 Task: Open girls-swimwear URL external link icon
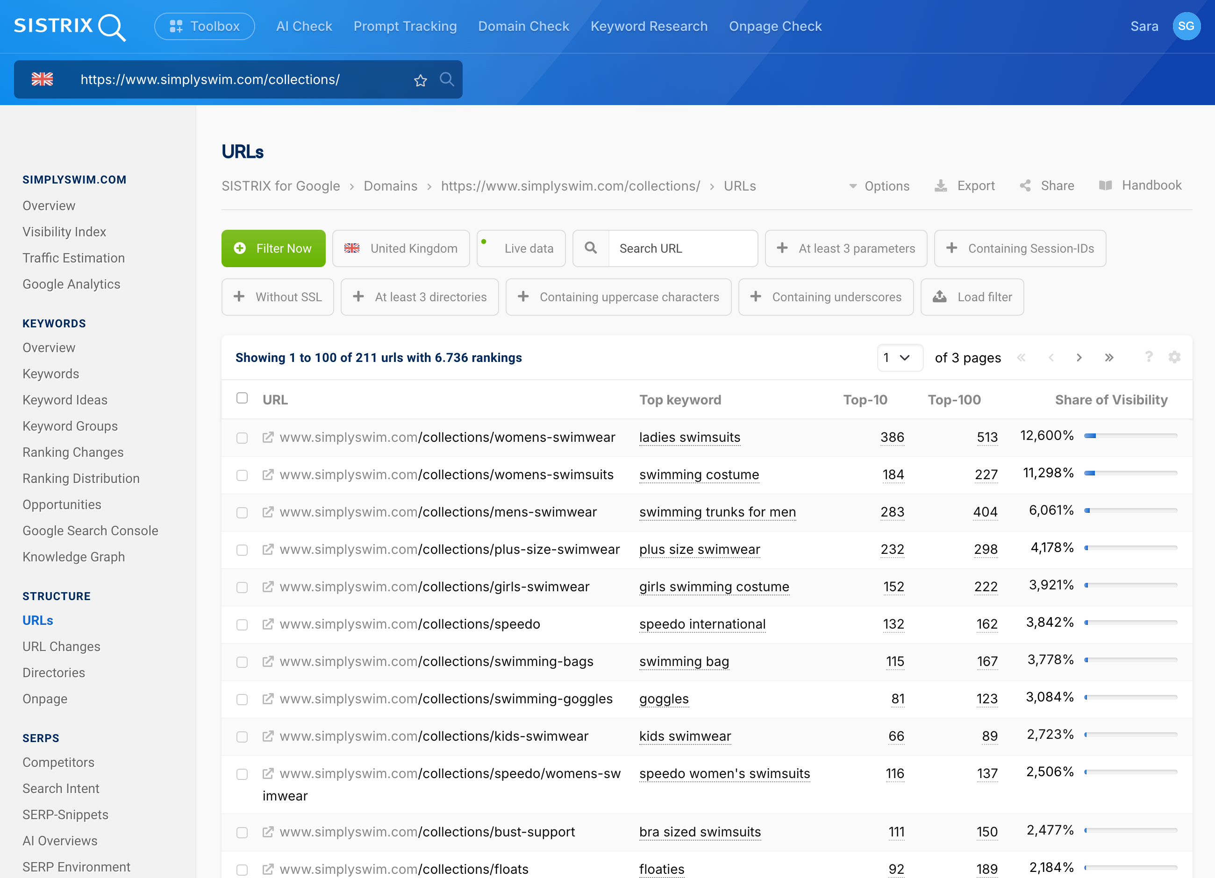click(268, 587)
